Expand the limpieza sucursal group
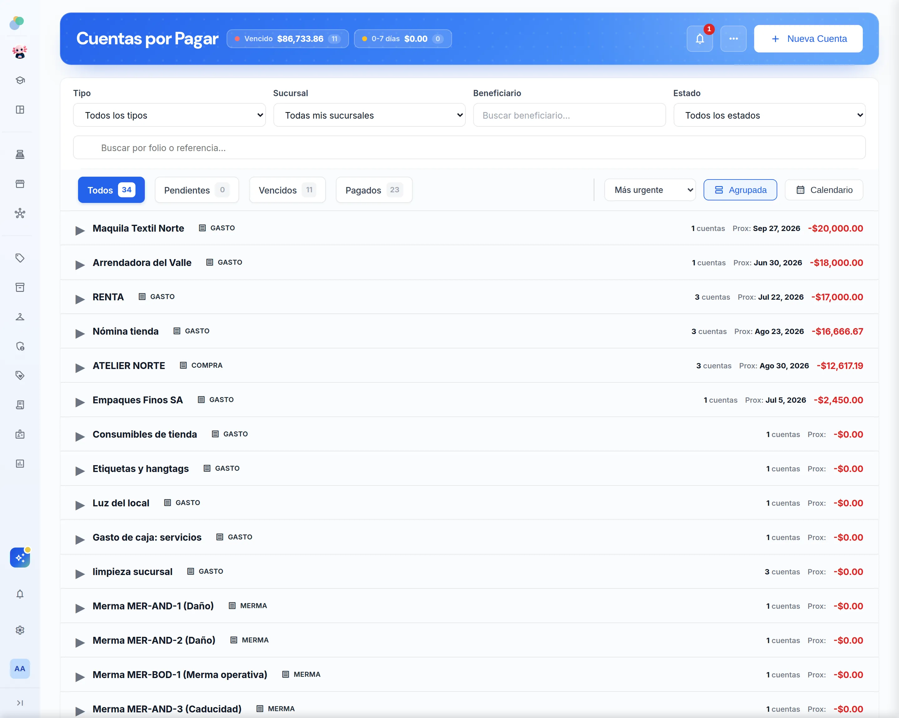The height and width of the screenshot is (718, 899). click(x=80, y=574)
